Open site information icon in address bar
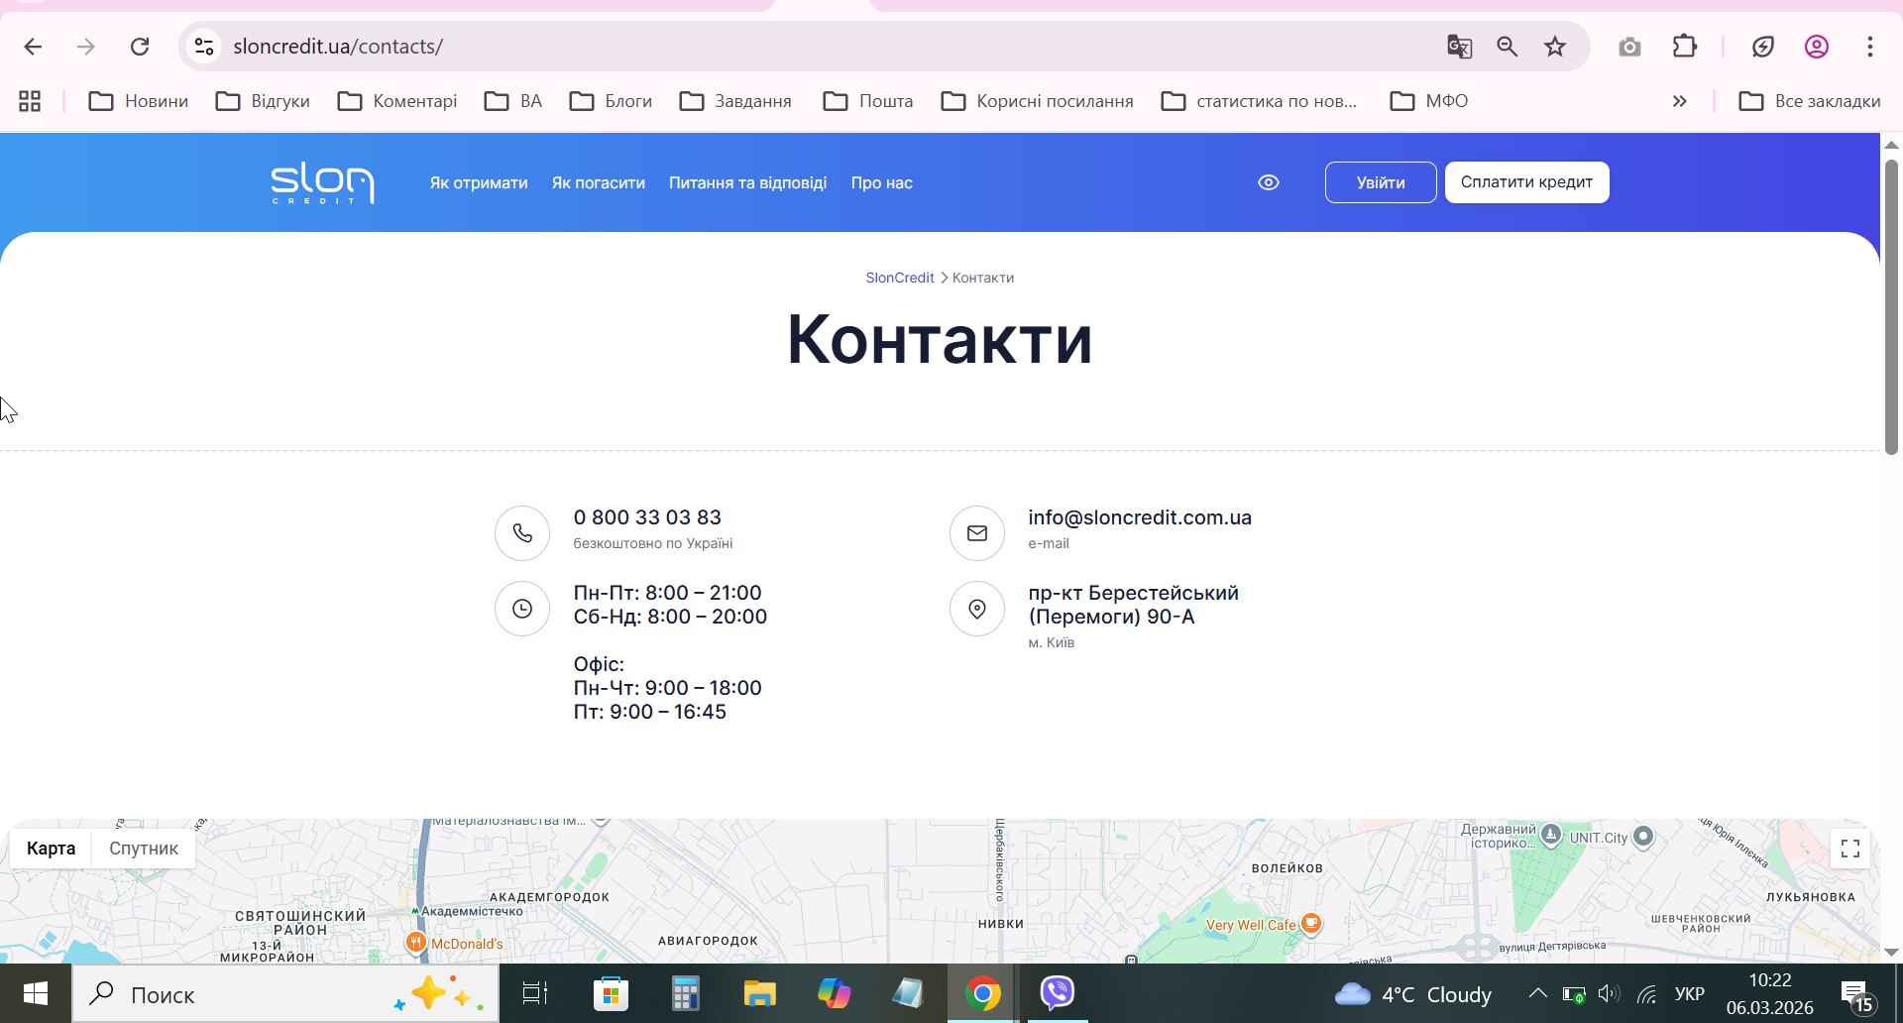The width and height of the screenshot is (1903, 1023). 204,47
